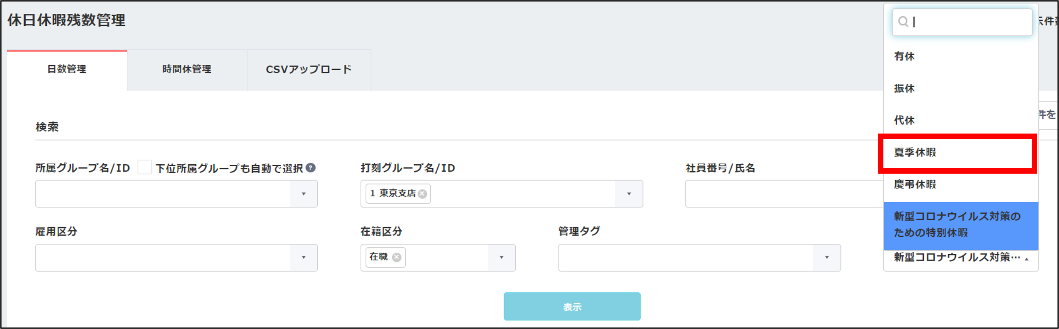
Task: Open the CSVアップロード tab
Action: tap(308, 69)
